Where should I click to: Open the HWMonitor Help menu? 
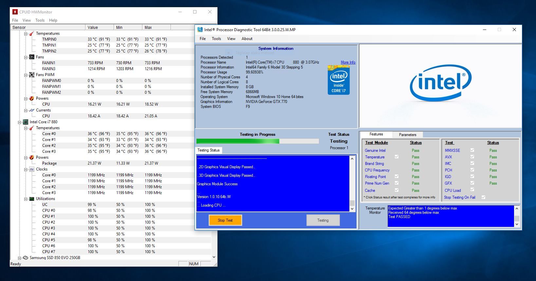pyautogui.click(x=53, y=20)
